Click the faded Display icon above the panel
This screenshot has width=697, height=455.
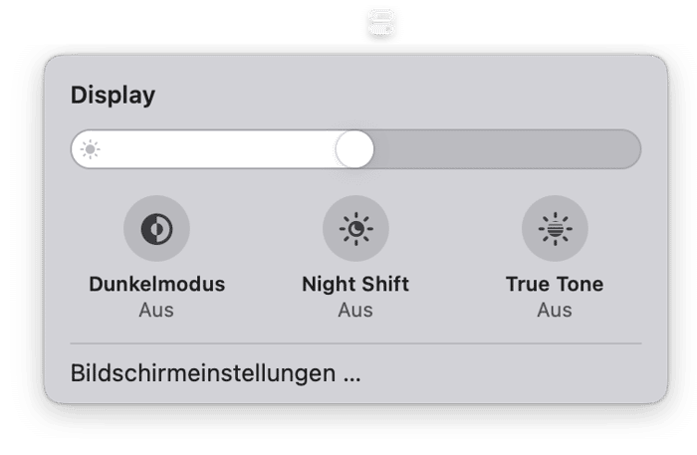(381, 22)
